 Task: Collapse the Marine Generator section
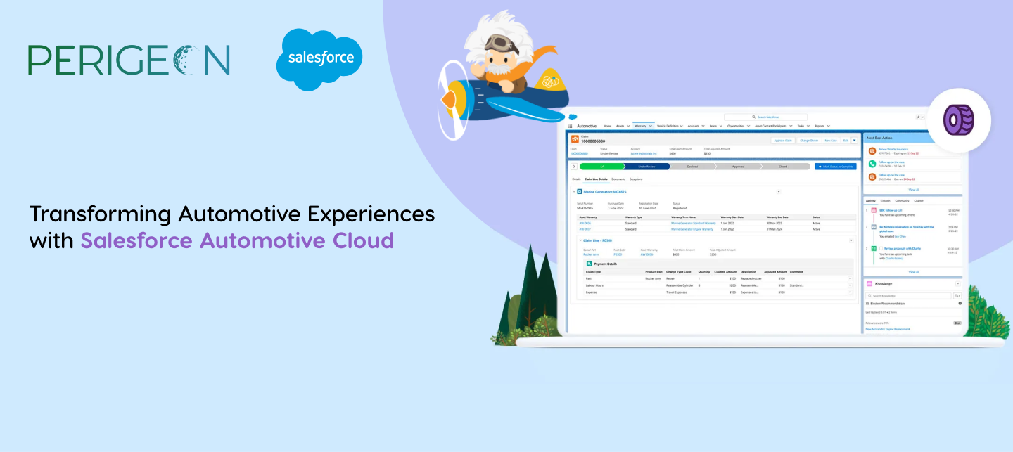coord(573,191)
